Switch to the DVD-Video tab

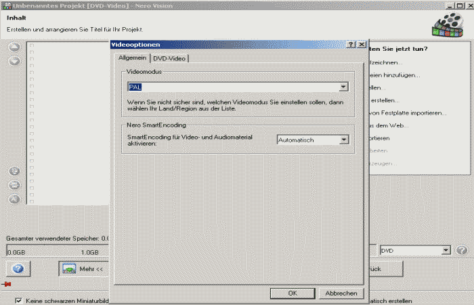pyautogui.click(x=169, y=58)
